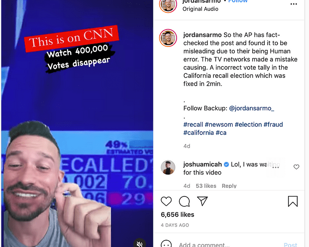309x247 pixels.
Task: Unmute the video with speaker icon
Action: (x=140, y=244)
